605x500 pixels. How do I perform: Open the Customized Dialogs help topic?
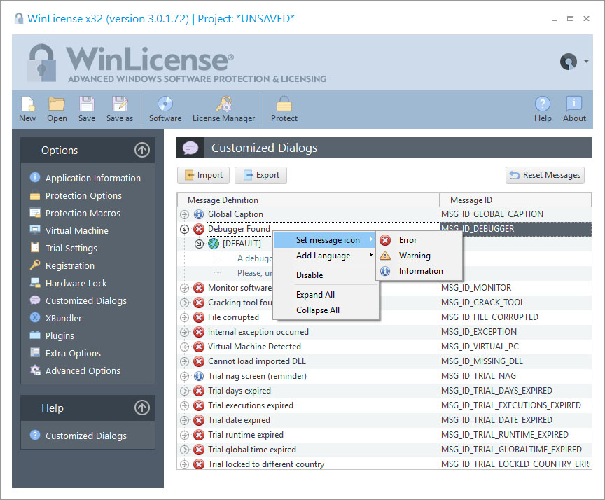coord(86,436)
